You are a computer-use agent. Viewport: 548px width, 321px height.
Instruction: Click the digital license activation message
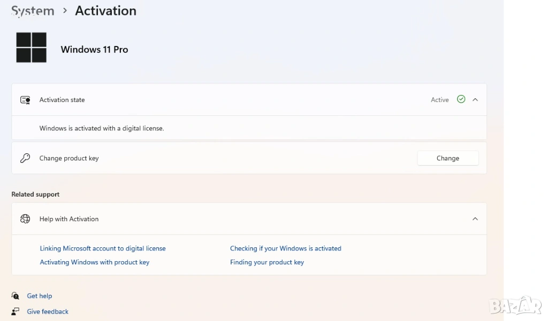click(102, 128)
